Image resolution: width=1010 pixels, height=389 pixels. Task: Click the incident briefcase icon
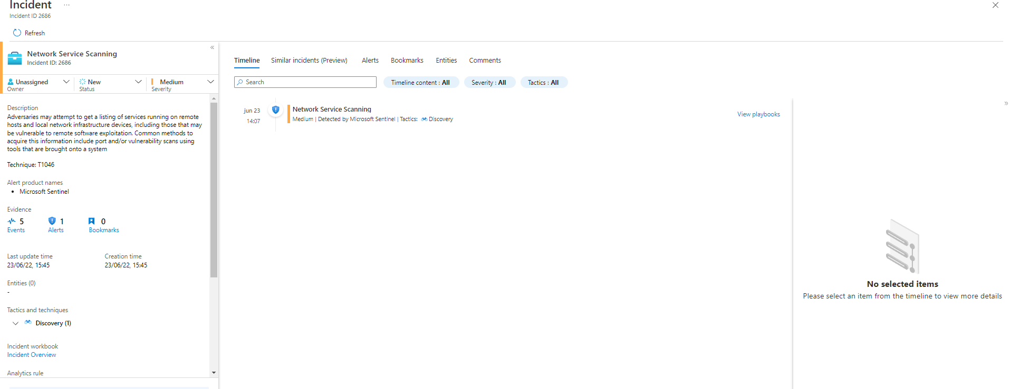click(x=15, y=58)
